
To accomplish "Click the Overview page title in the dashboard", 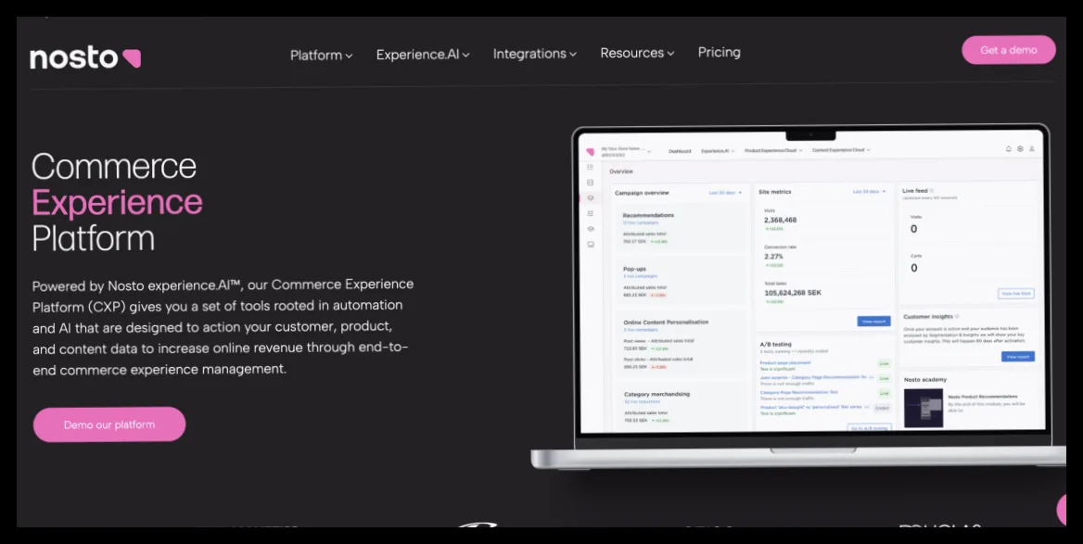I will (621, 171).
